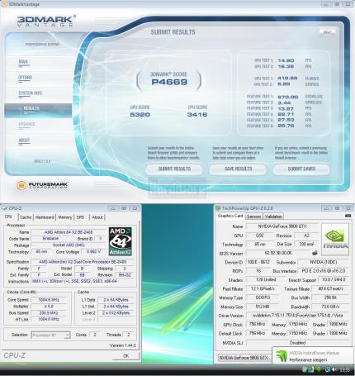This screenshot has width=355, height=376.
Task: Switch to the Validation tab in GPU-Z
Action: (x=273, y=217)
